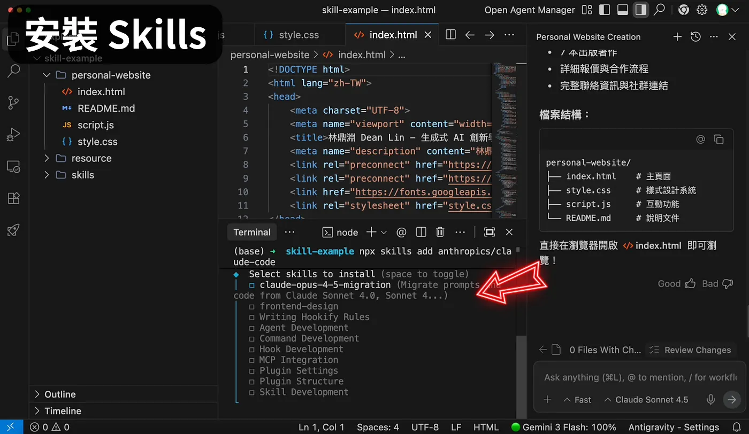Open the rocket icon in activity bar
749x434 pixels.
(14, 230)
